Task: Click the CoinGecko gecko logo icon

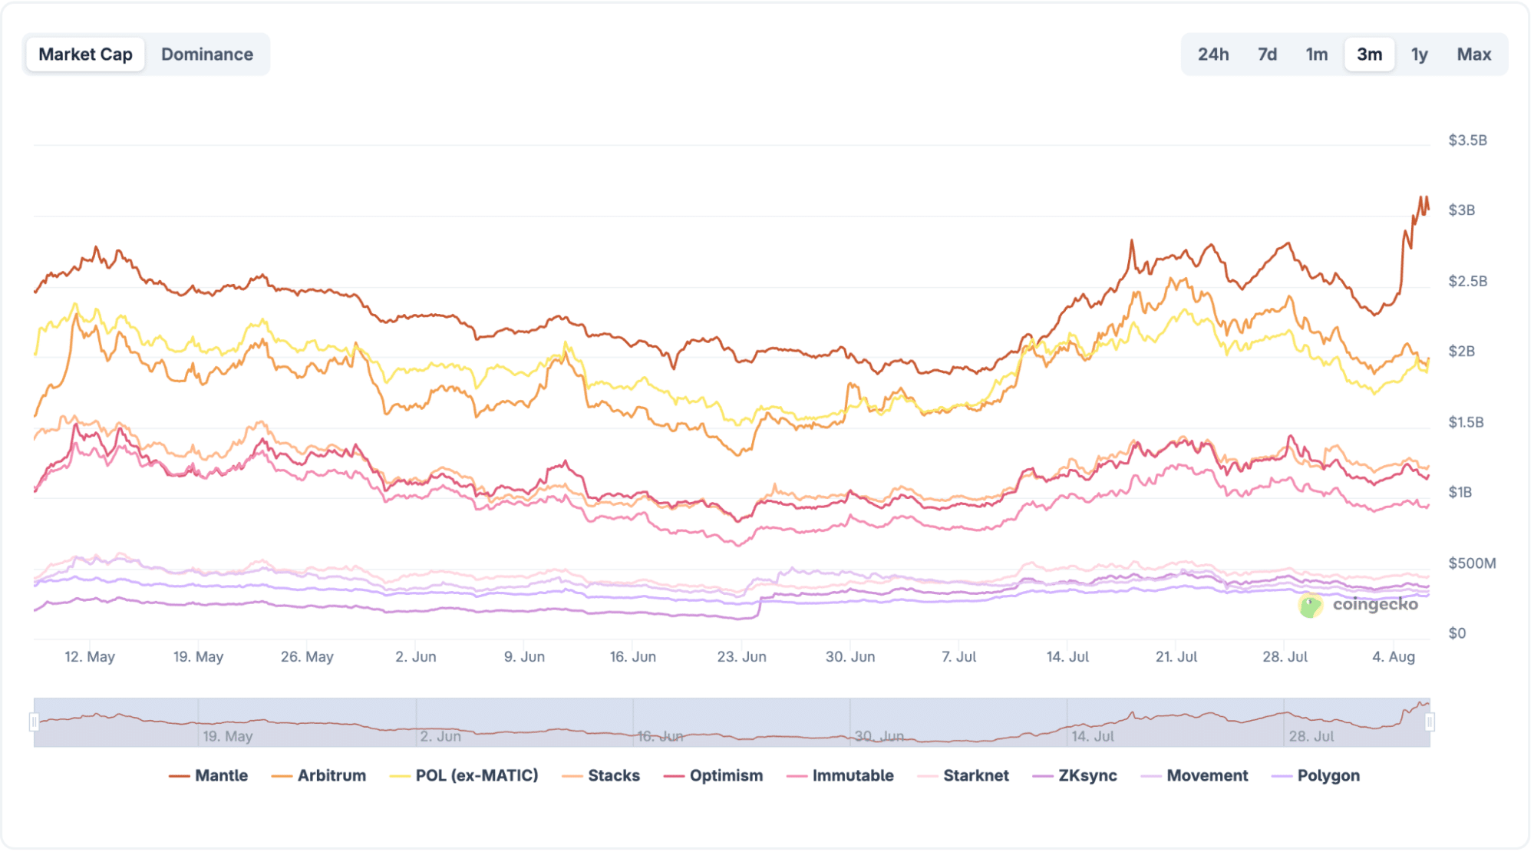Action: pos(1312,604)
